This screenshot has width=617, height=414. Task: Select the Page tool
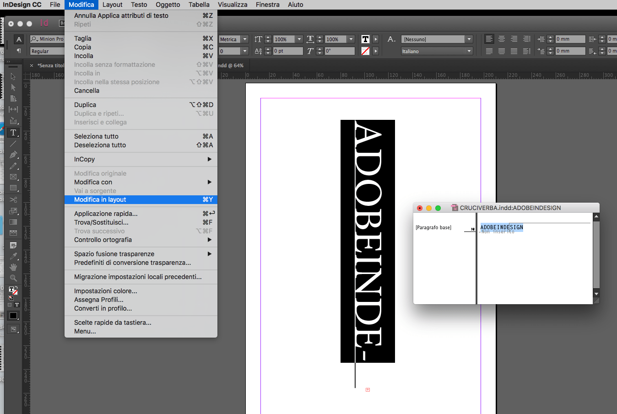tap(13, 98)
